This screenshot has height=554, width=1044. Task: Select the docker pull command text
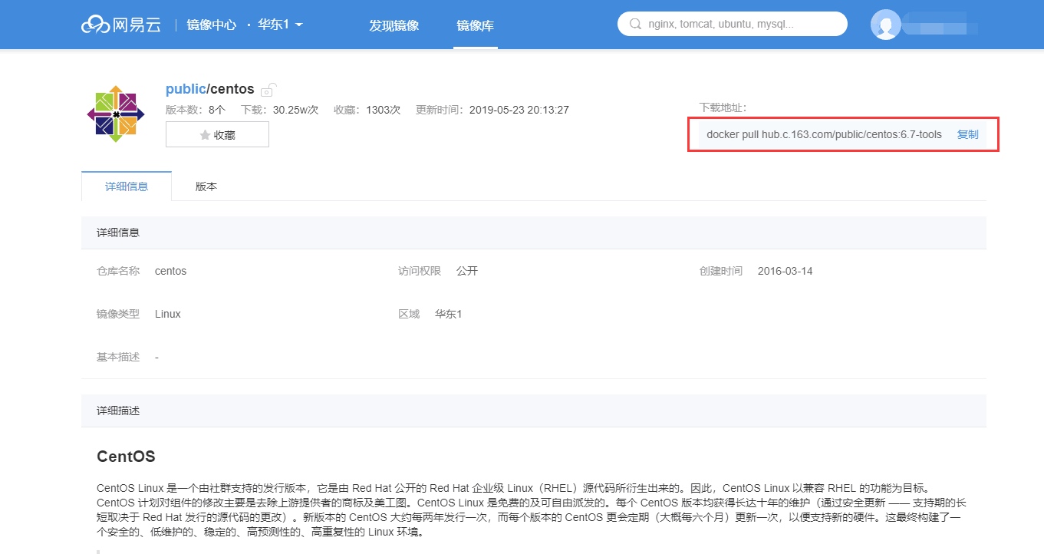pyautogui.click(x=824, y=134)
